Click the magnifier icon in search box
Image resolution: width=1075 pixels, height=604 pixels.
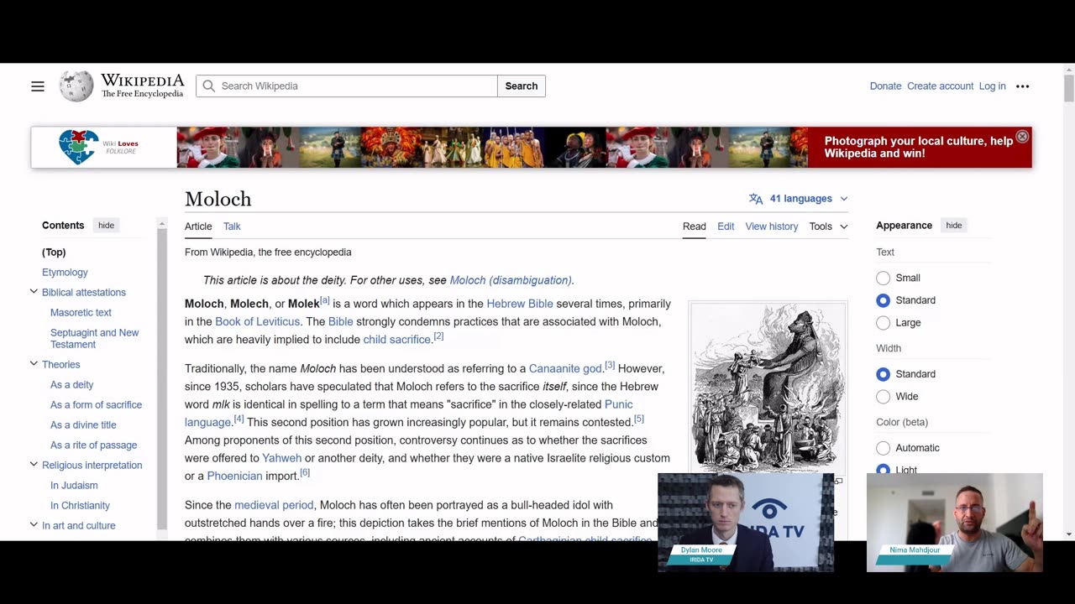pos(209,86)
